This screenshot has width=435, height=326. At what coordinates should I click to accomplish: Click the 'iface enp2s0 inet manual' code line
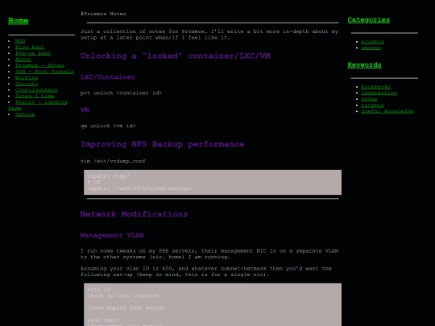[126, 307]
